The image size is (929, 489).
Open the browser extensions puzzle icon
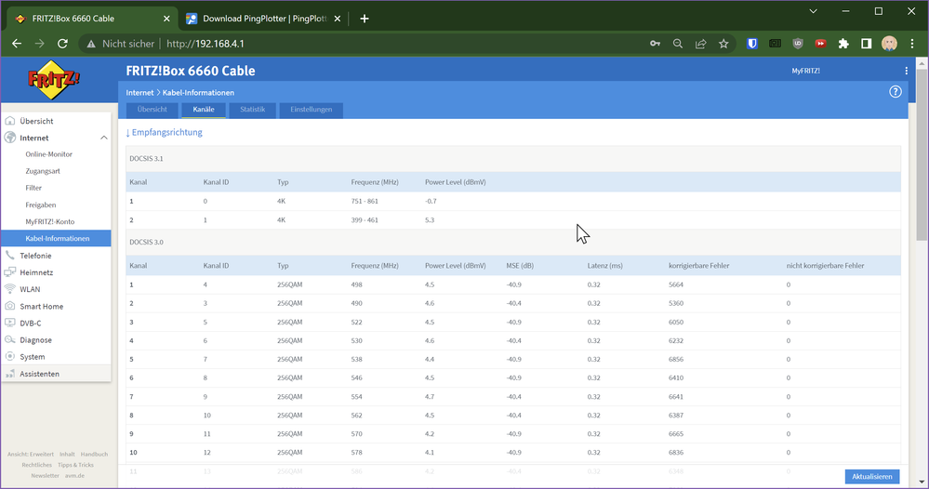pos(843,44)
